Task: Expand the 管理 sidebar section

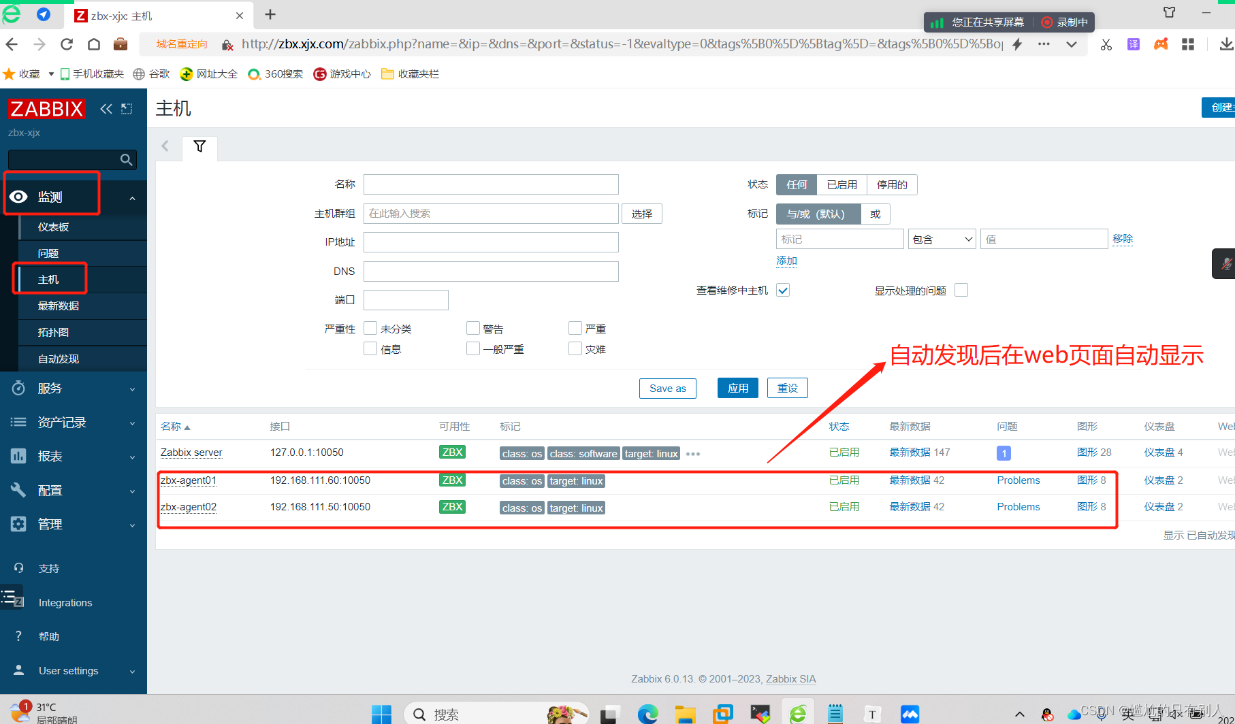Action: (x=74, y=525)
